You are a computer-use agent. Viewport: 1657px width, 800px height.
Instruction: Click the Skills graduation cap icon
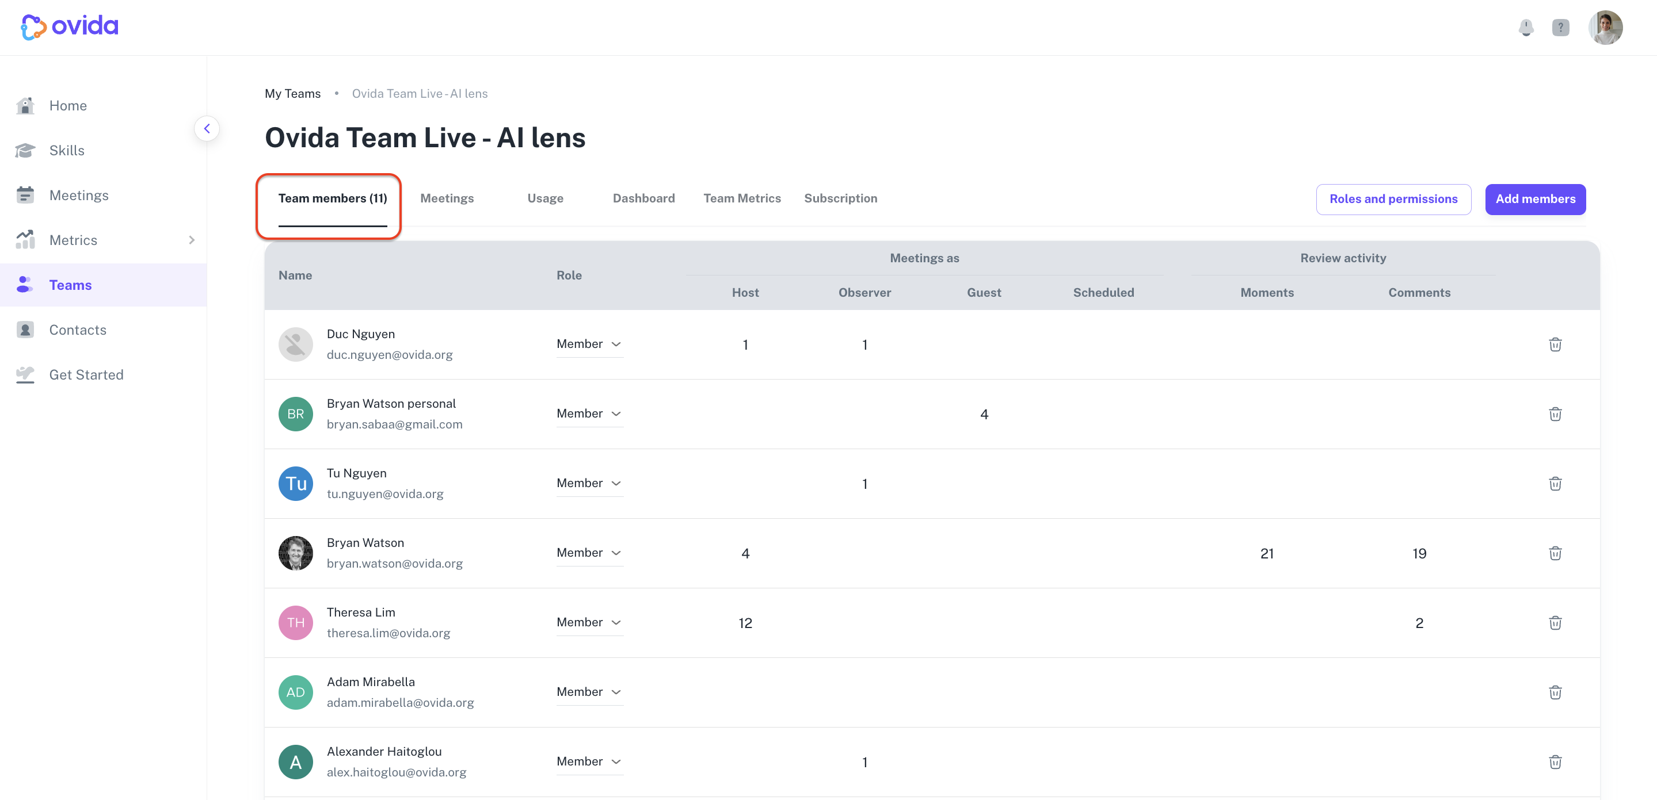pyautogui.click(x=25, y=150)
